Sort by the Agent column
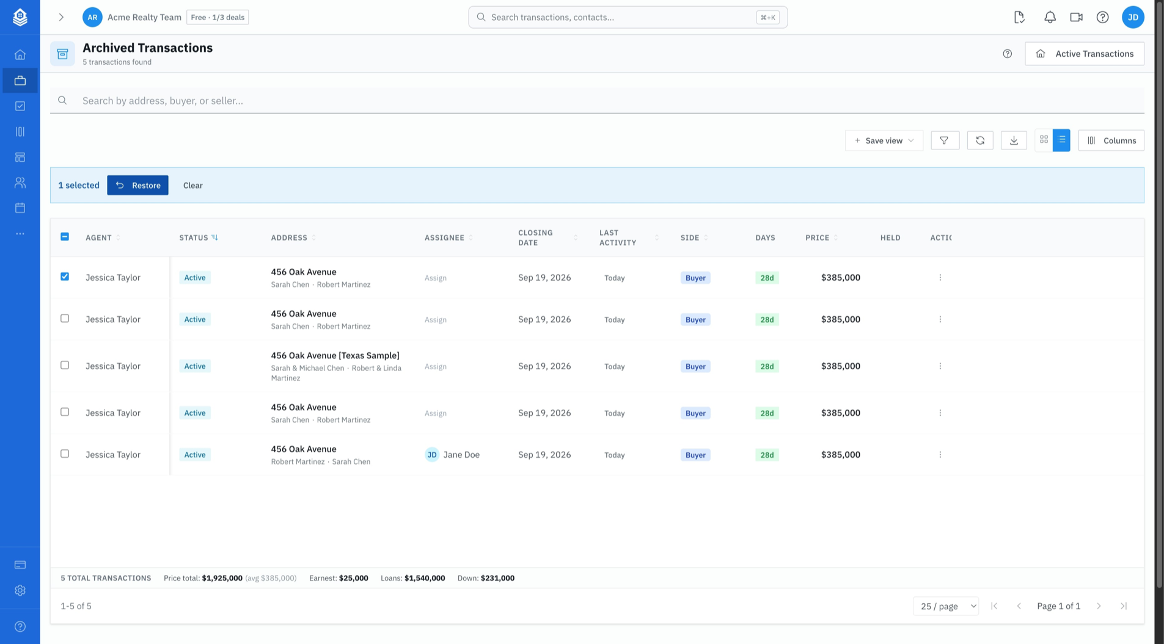 coord(103,237)
